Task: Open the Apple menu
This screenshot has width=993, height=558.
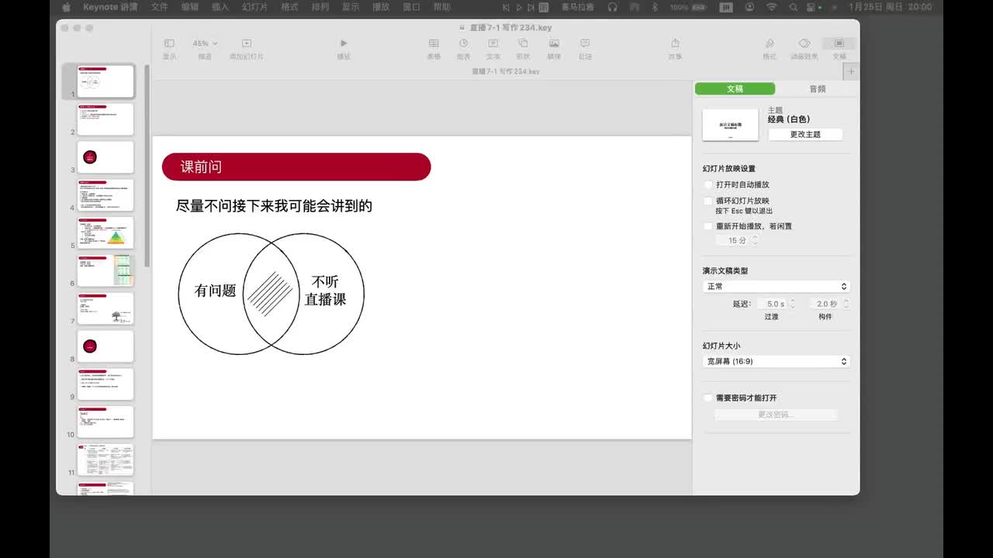Action: (x=66, y=7)
